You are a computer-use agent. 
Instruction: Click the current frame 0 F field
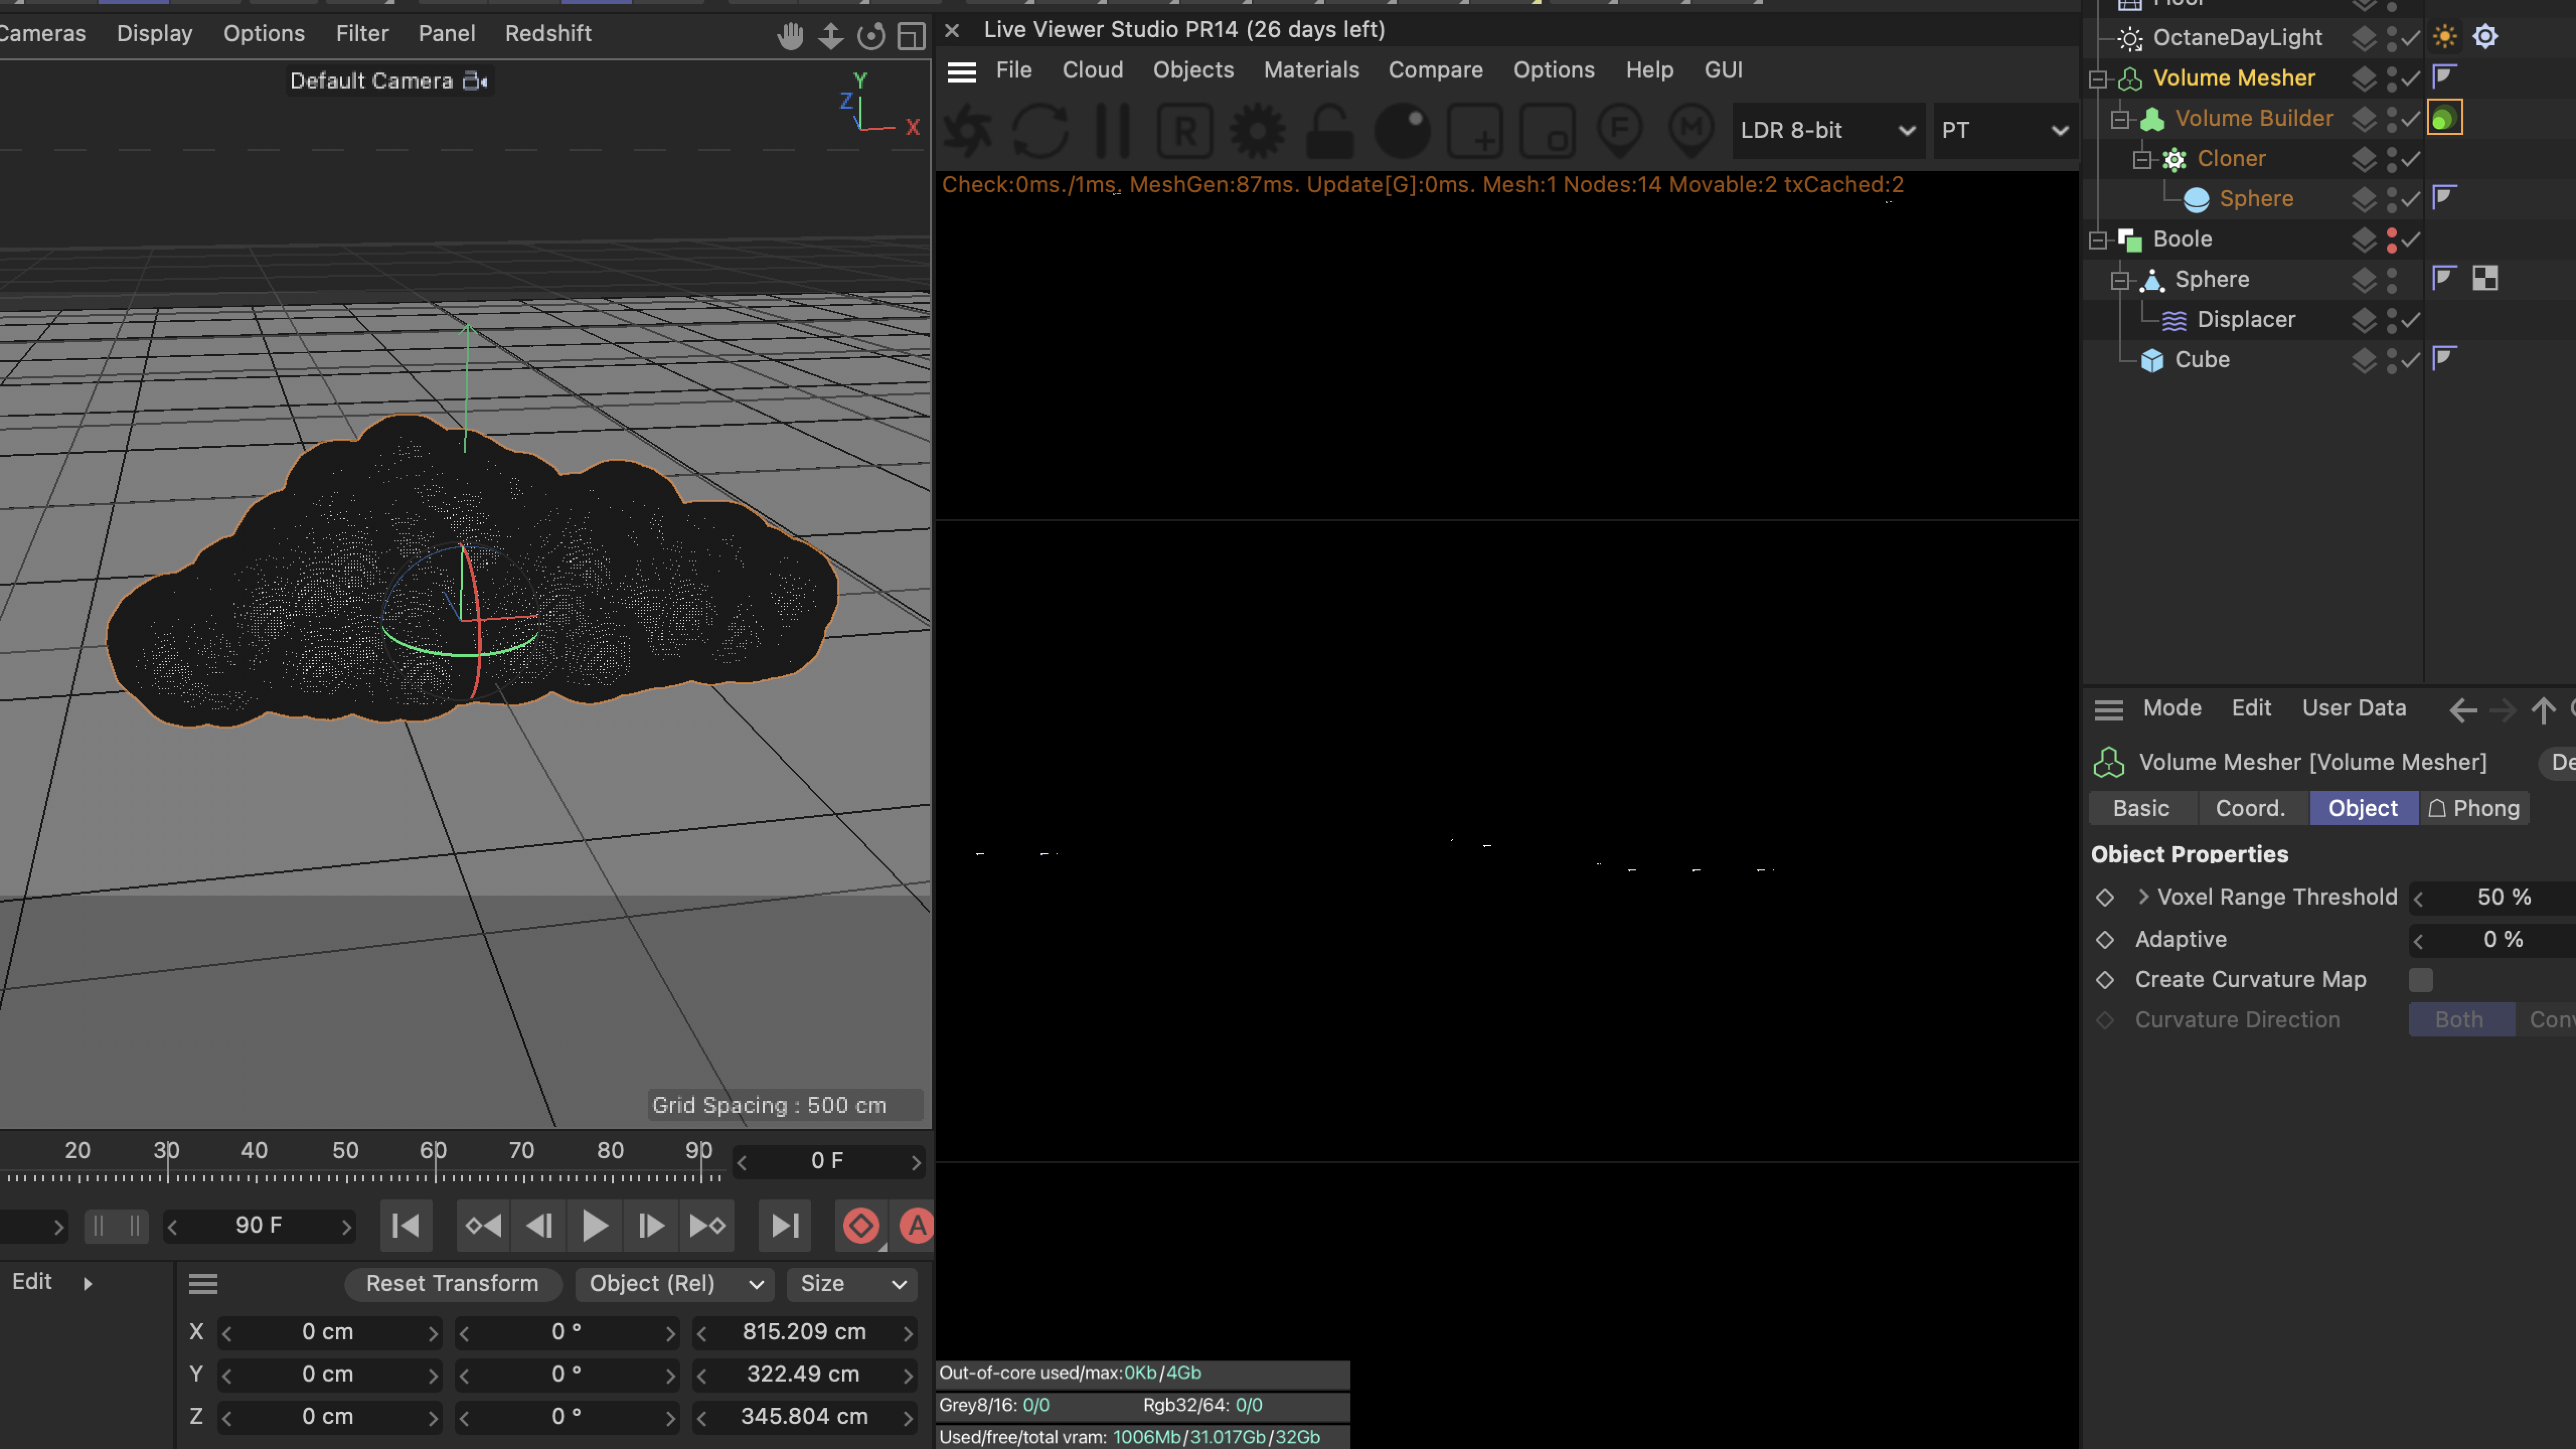[827, 1161]
